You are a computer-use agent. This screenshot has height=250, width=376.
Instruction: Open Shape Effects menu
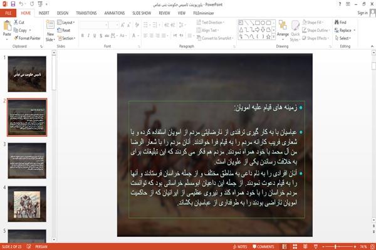tap(316, 38)
